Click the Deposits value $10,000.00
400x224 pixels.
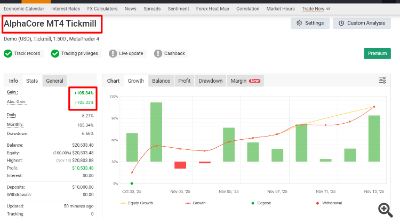pos(83,187)
